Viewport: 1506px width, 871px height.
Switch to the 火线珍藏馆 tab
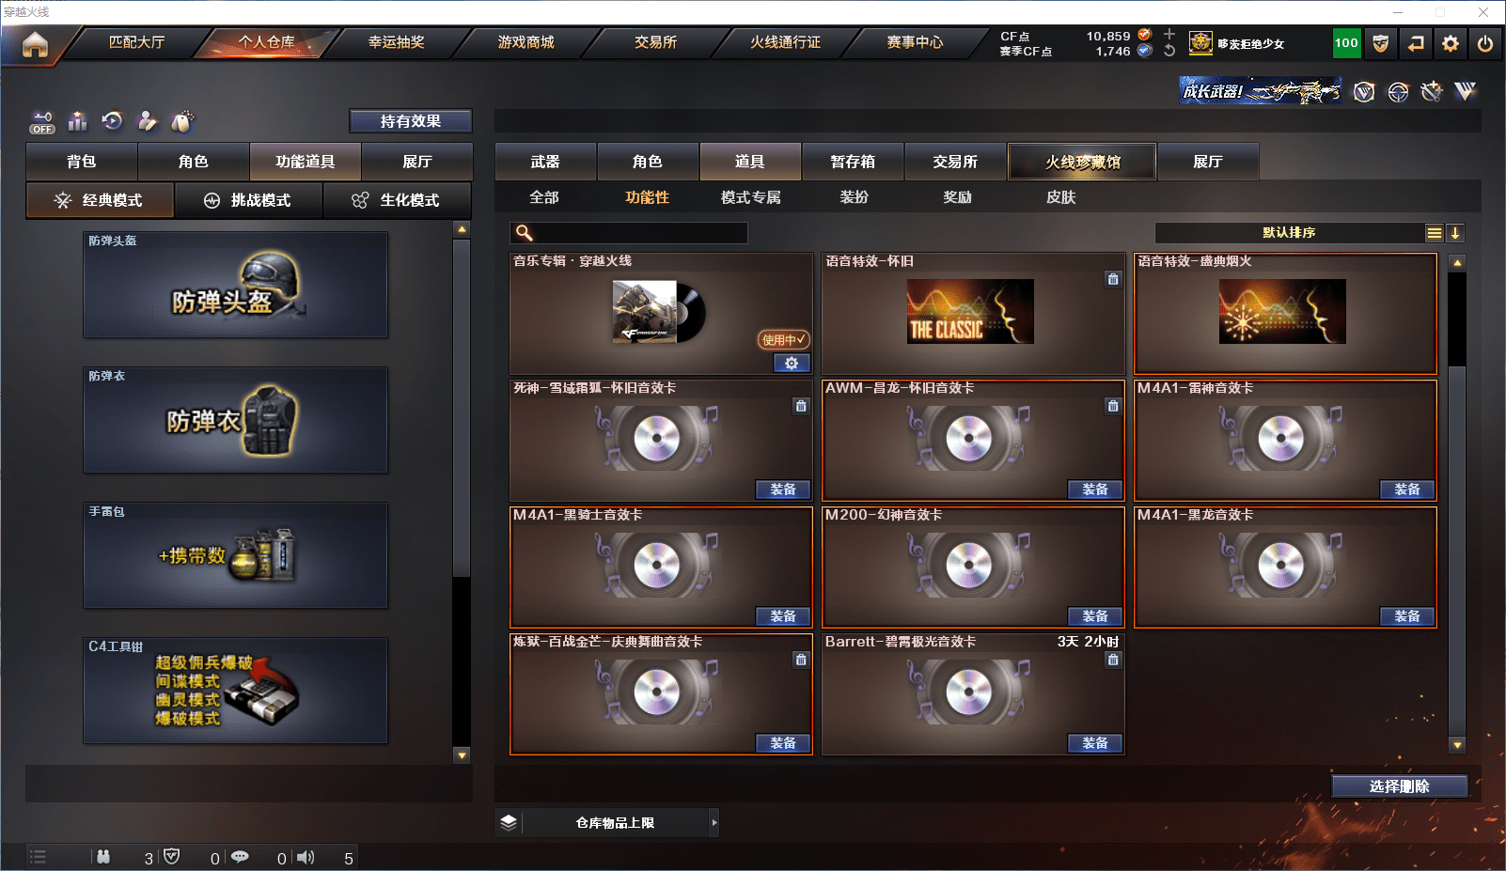(x=1081, y=161)
